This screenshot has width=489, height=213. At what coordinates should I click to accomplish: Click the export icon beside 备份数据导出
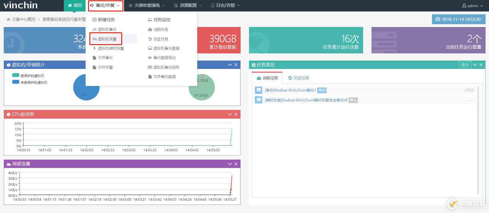pos(150,58)
